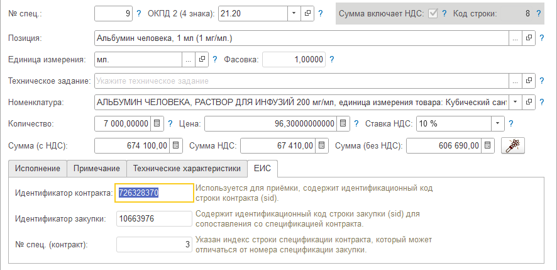This screenshot has height=270, width=557.
Task: Switch to the Исполнение tab
Action: click(x=38, y=168)
